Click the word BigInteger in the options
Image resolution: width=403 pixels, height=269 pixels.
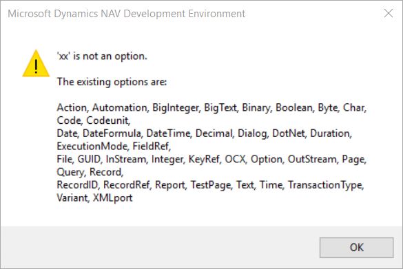click(x=176, y=108)
